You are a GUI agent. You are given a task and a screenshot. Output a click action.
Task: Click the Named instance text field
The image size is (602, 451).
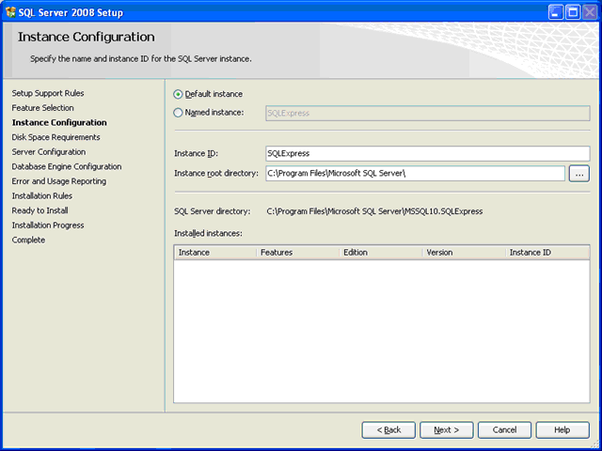coord(427,113)
